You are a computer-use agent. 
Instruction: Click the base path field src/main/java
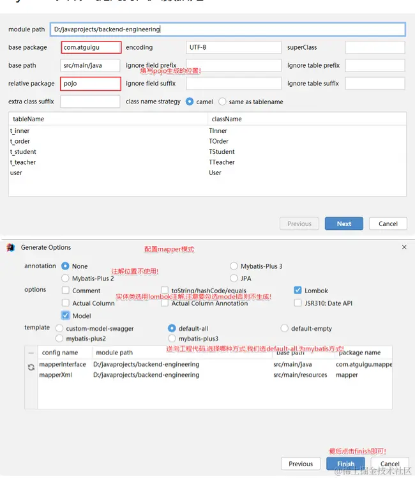point(90,65)
